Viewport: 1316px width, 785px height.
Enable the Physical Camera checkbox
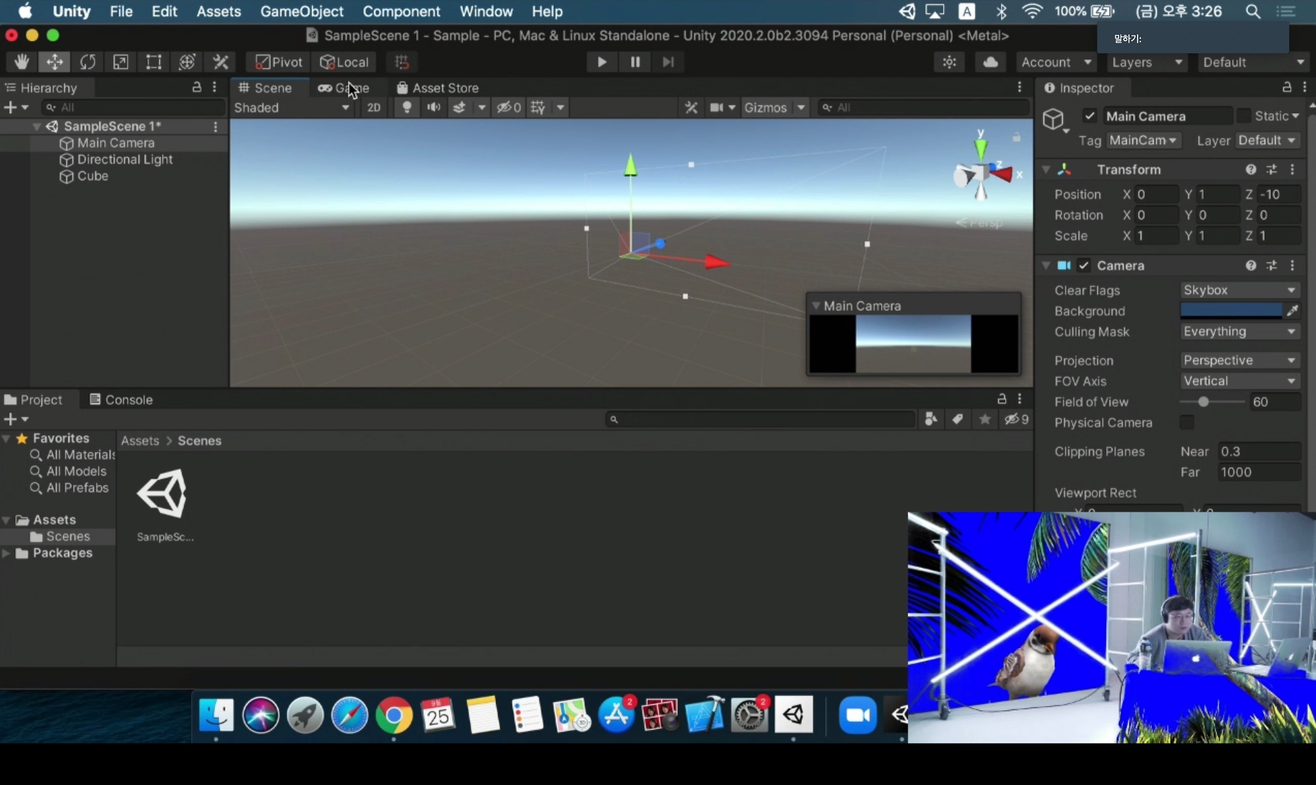(1187, 422)
